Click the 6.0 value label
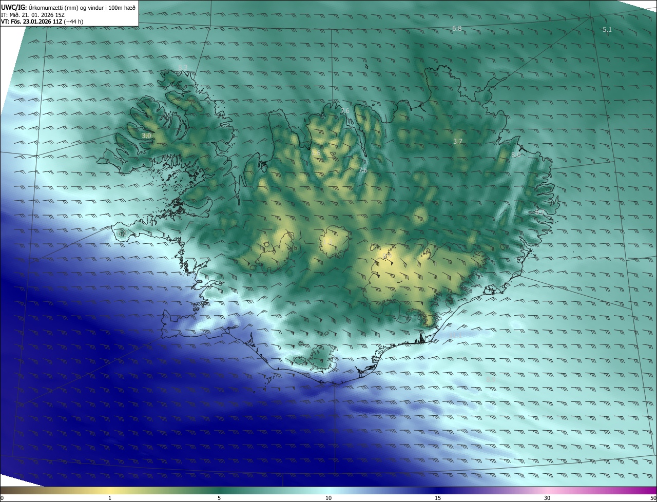 [122, 234]
